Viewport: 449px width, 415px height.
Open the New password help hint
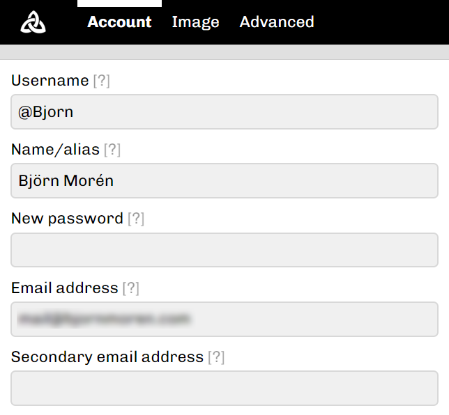point(135,219)
